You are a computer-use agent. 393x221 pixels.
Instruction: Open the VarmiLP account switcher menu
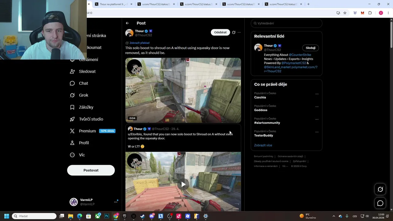[116, 202]
